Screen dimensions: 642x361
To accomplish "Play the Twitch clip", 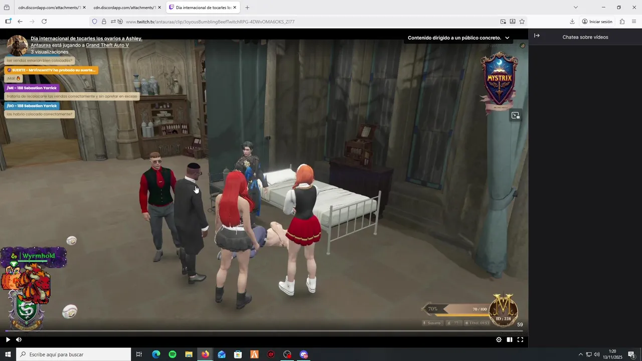I will pos(8,339).
